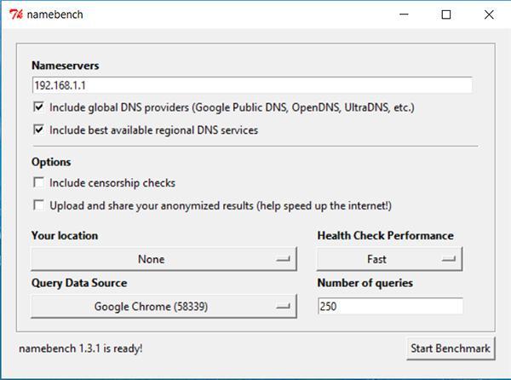Screen dimensions: 511x380
Task: Click the Number of queries label
Action: [365, 283]
